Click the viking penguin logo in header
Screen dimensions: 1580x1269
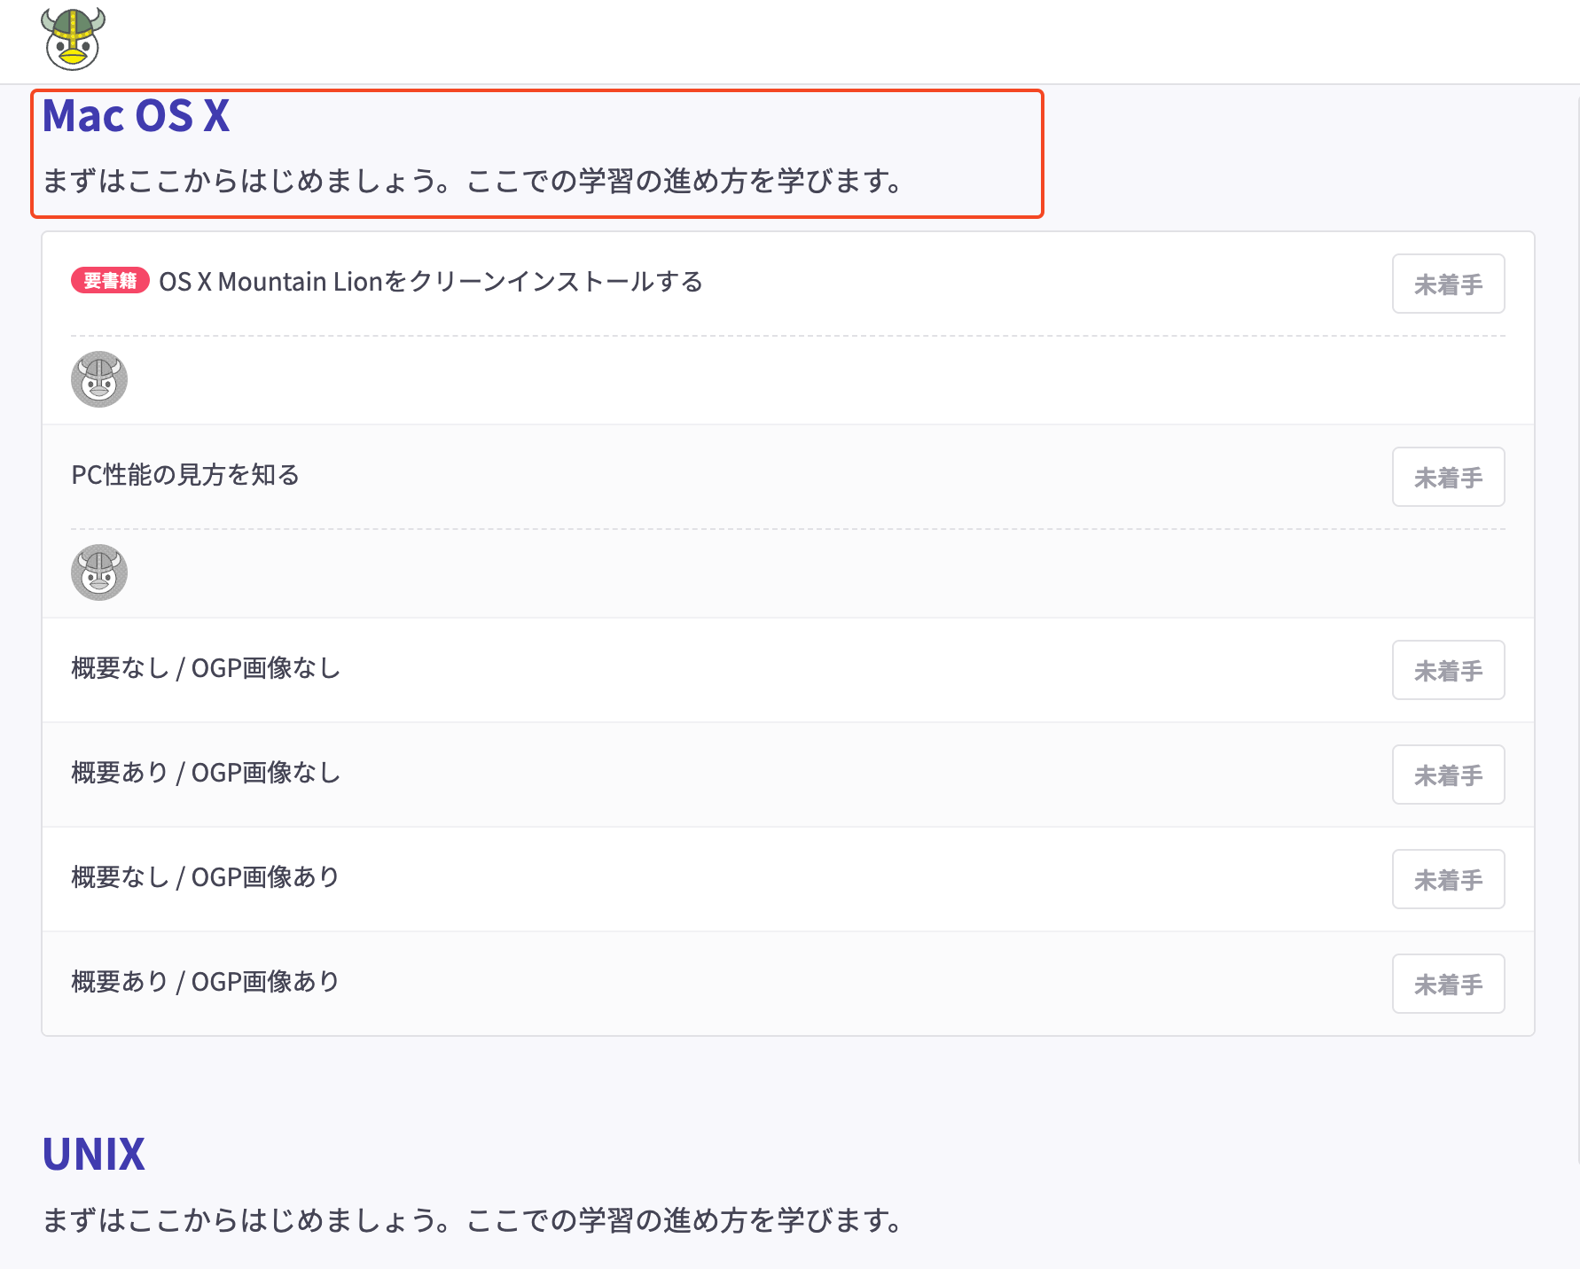[73, 39]
